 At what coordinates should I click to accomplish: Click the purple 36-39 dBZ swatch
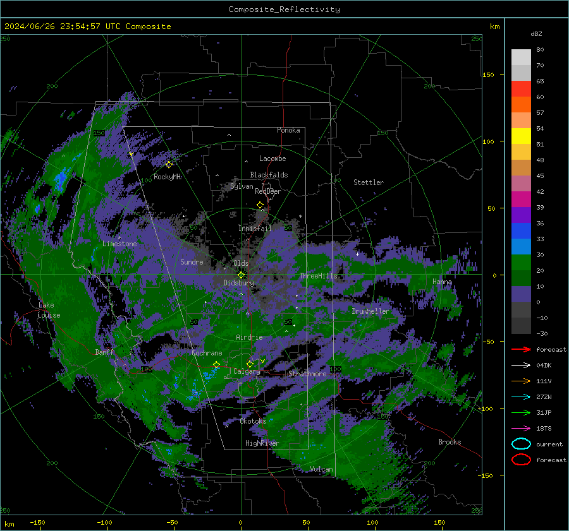[521, 215]
